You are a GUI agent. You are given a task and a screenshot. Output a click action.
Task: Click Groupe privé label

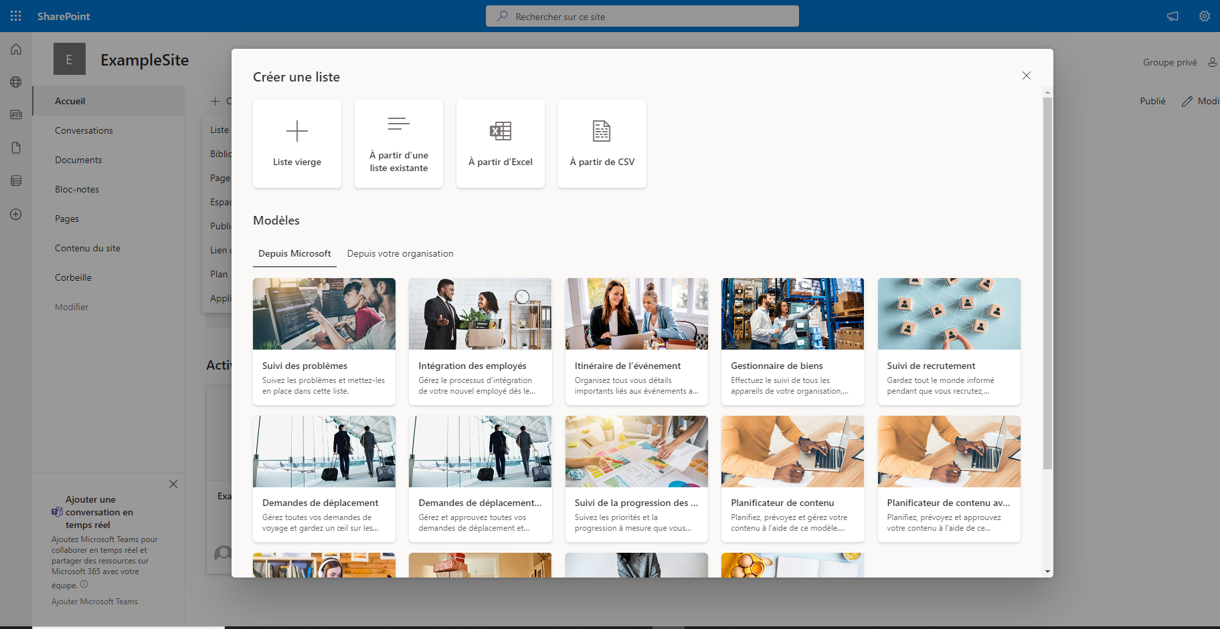pos(1170,62)
